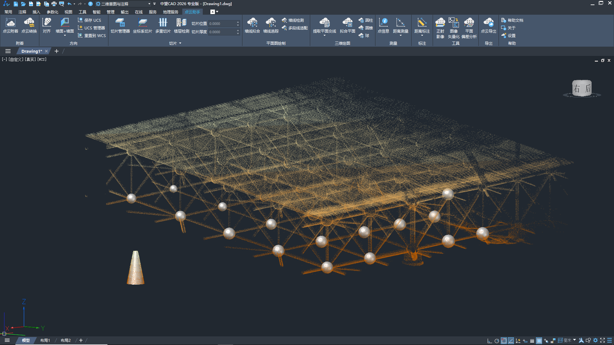Expand the 墙面+墙面 dropdown
The width and height of the screenshot is (614, 345).
click(65, 35)
